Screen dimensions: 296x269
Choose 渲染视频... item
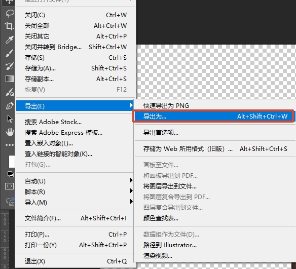(215, 256)
